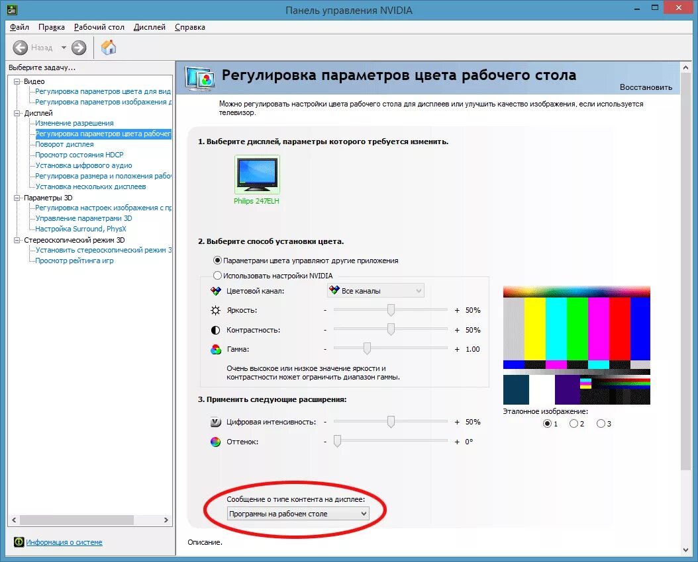Click the contrast slider thumb
Screen dimensions: 698x562
(391, 329)
